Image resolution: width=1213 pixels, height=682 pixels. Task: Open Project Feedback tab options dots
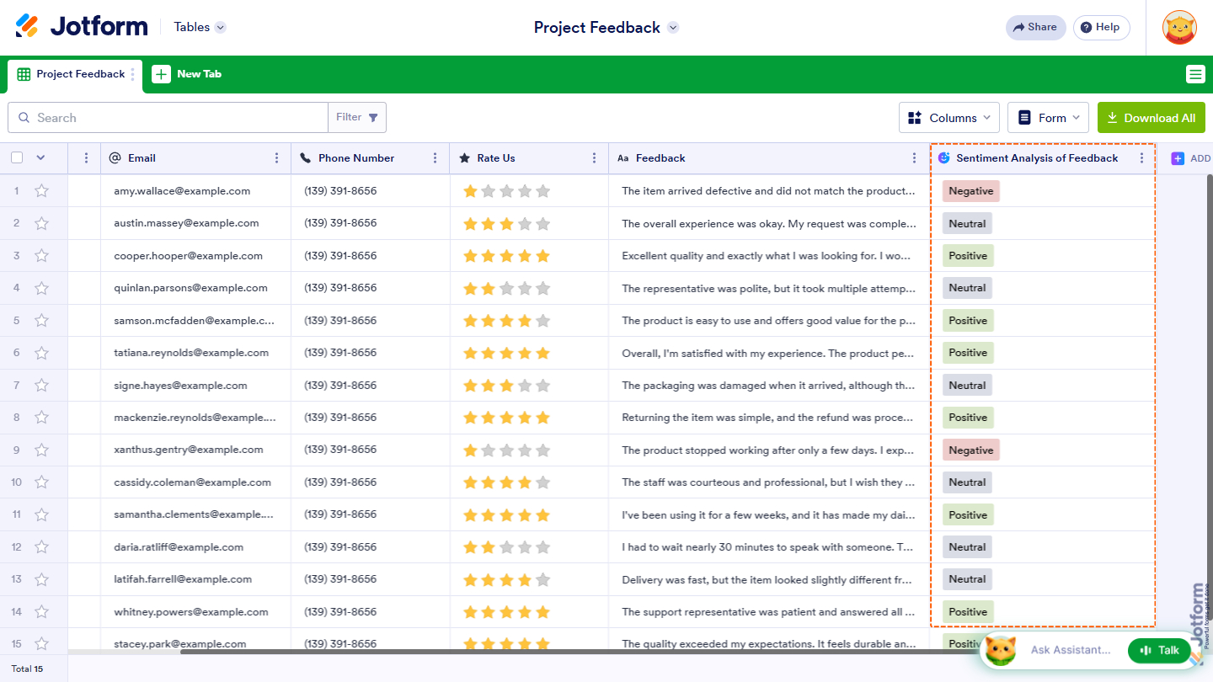coord(132,74)
